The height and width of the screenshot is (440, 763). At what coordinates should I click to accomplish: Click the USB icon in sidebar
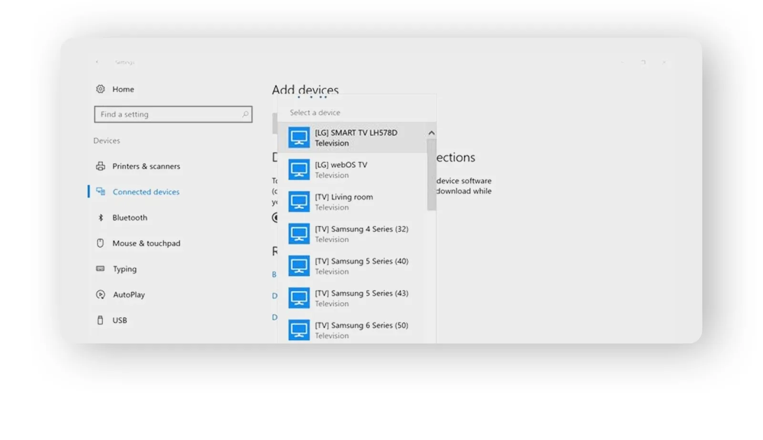pyautogui.click(x=100, y=320)
